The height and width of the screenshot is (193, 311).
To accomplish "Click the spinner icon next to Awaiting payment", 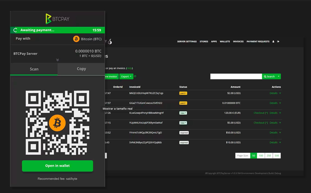I will pos(15,30).
